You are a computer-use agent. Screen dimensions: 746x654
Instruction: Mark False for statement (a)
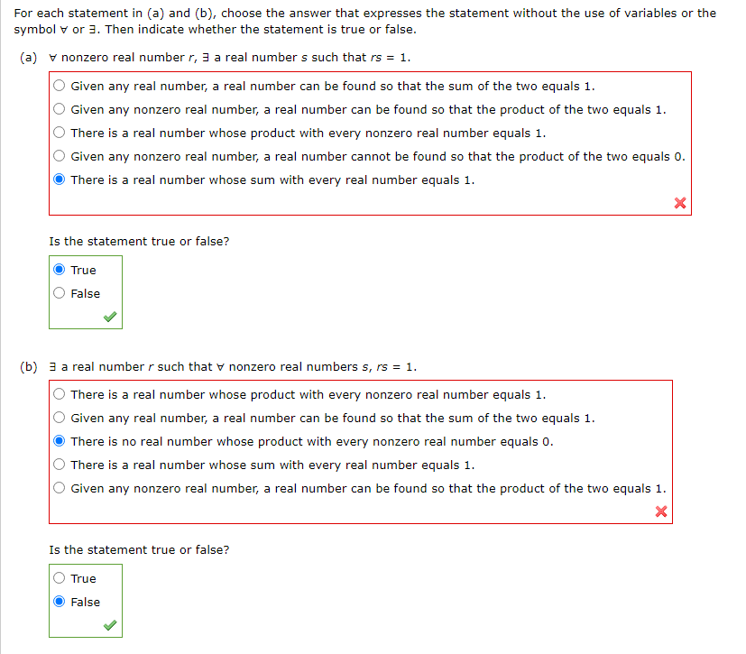(x=58, y=292)
